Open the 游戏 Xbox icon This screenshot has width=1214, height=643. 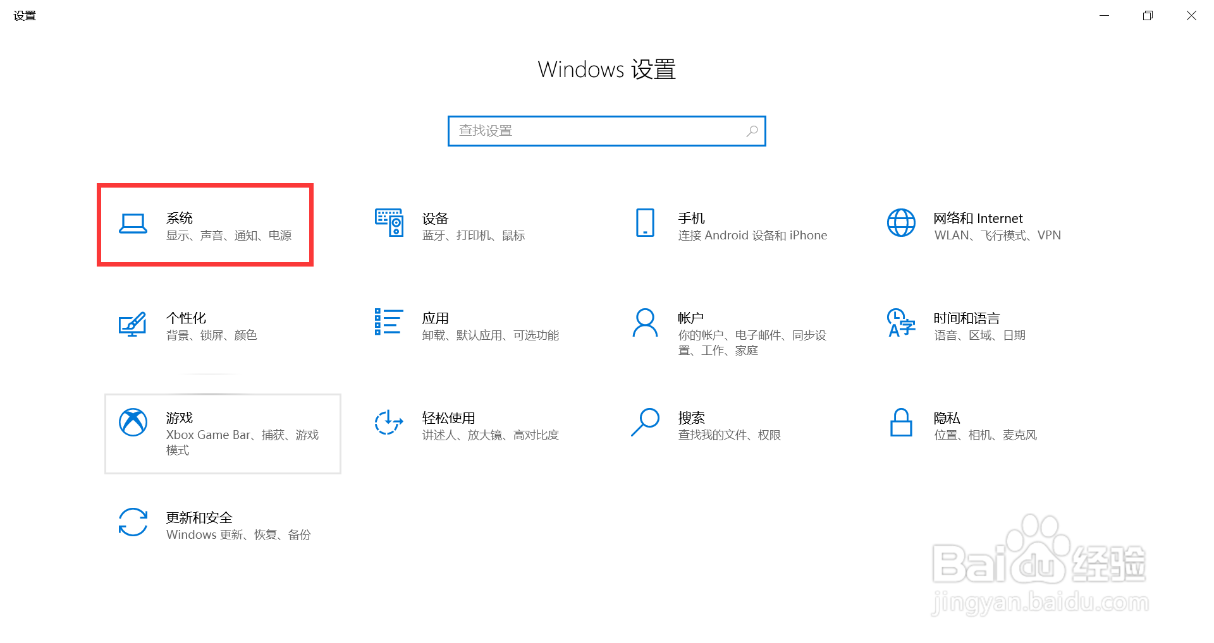pyautogui.click(x=133, y=423)
